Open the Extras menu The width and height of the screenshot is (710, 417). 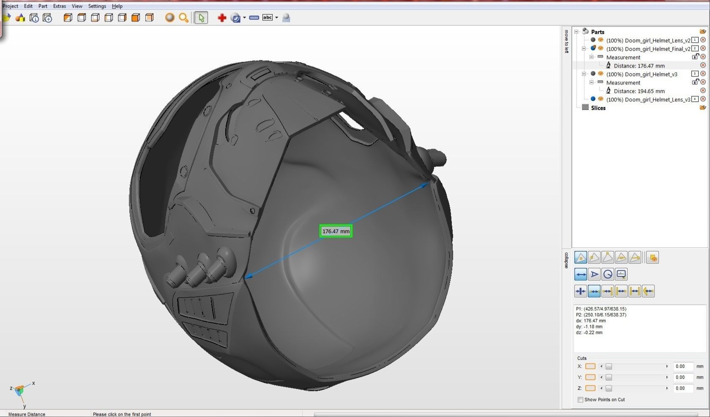tap(60, 6)
